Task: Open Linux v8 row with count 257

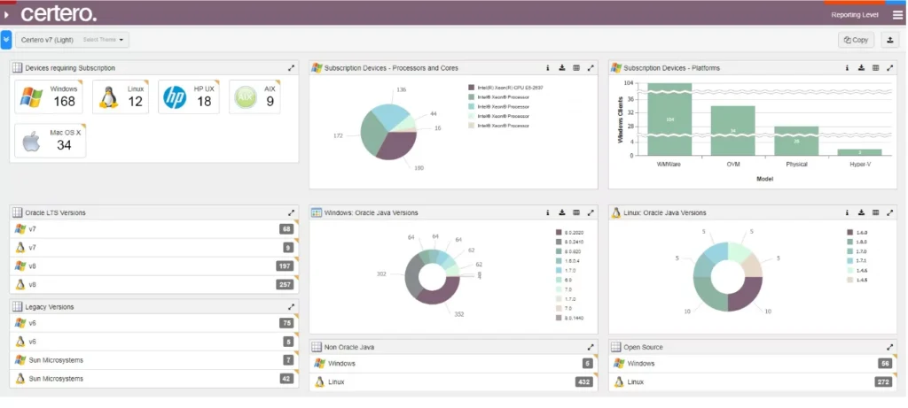Action: point(154,285)
